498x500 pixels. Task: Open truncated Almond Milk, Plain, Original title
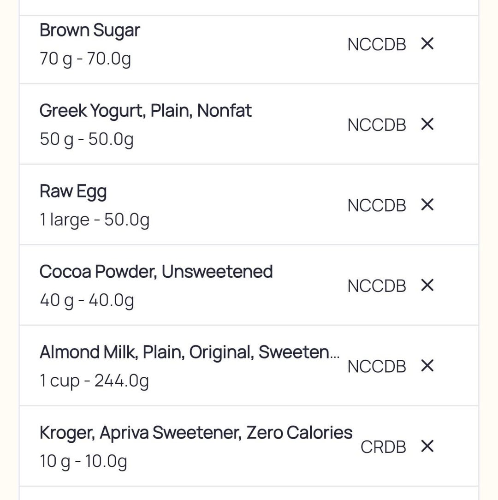[189, 352]
